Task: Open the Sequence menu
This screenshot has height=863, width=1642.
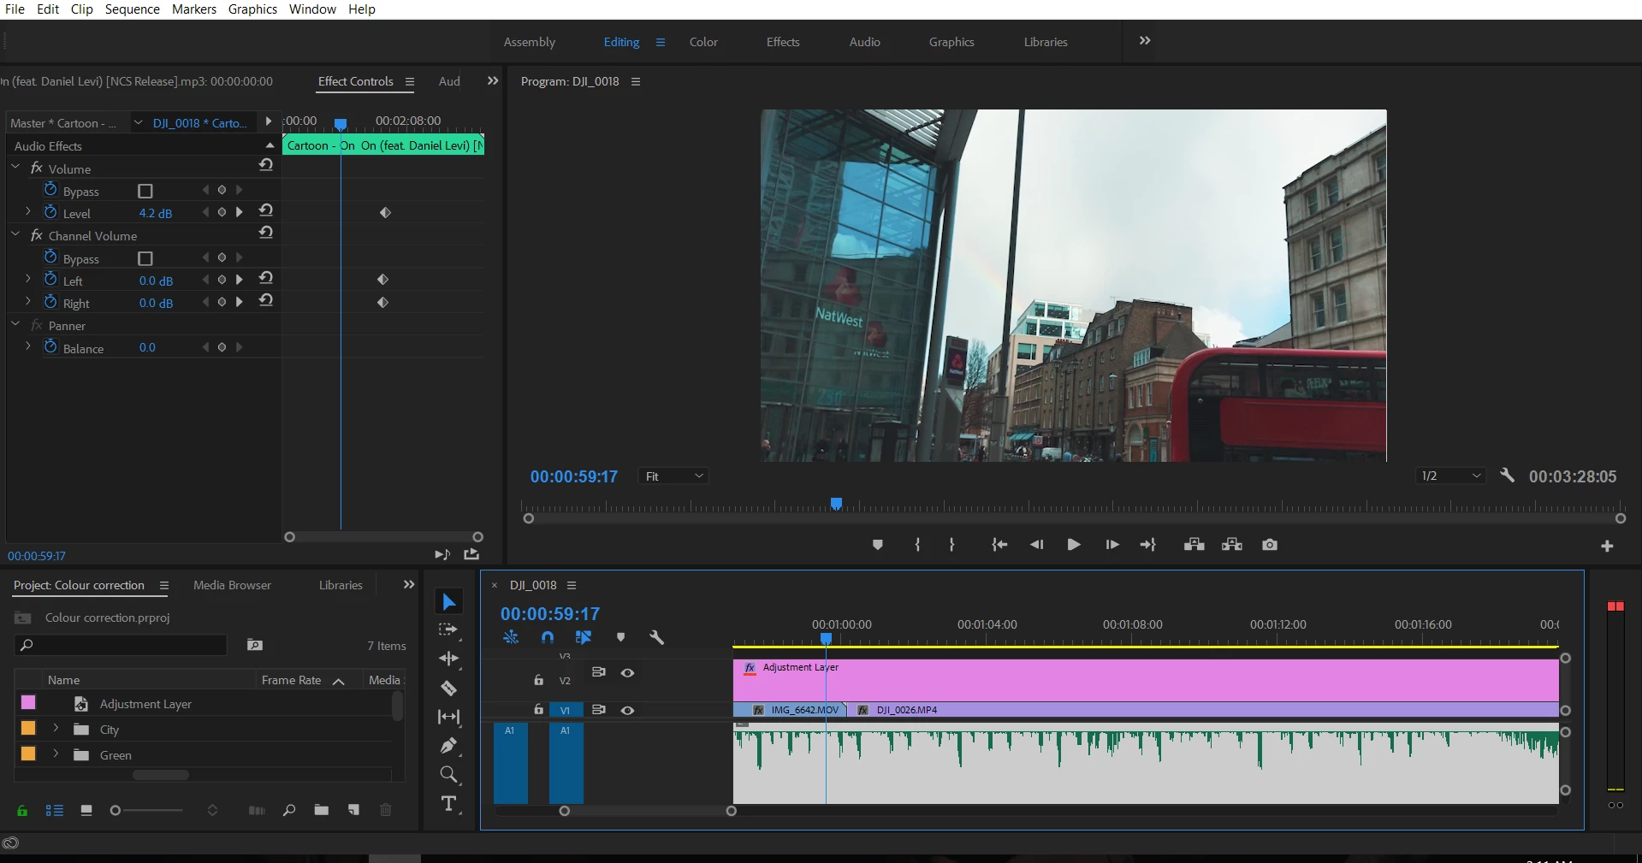Action: 132,9
